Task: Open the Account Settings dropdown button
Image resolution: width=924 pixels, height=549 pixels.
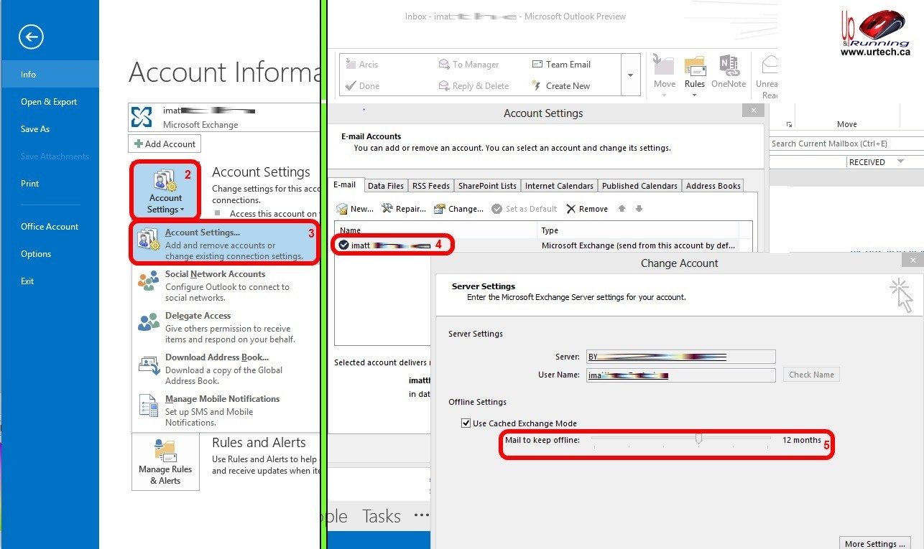Action: click(x=165, y=191)
